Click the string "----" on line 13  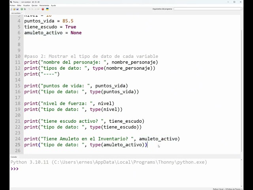tap(49, 74)
